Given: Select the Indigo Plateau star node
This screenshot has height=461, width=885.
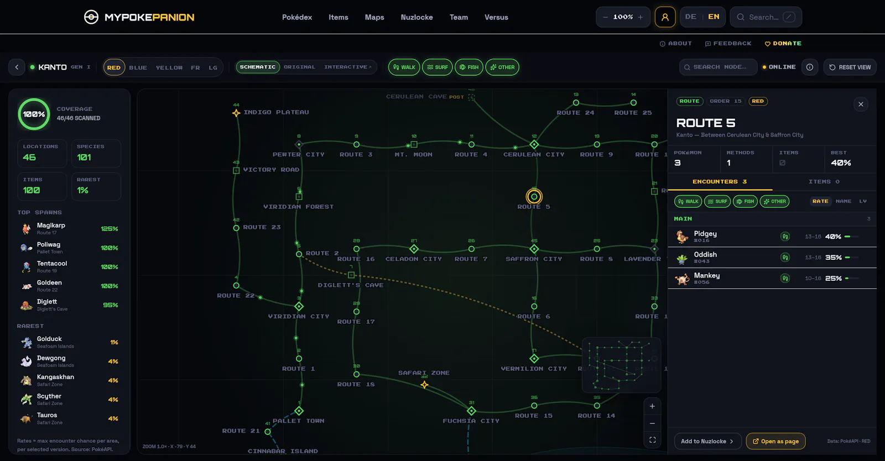Looking at the screenshot, I should (236, 113).
